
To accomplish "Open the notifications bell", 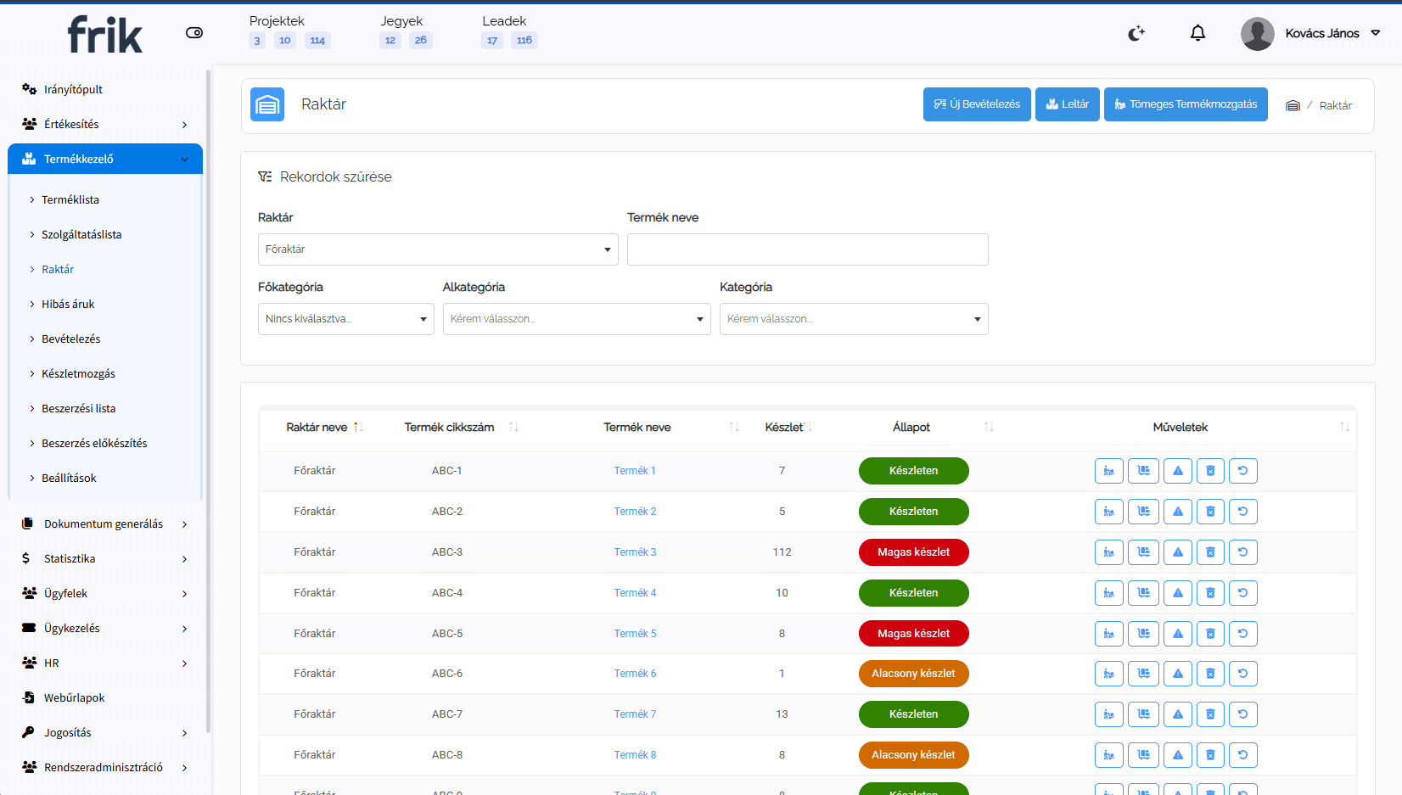I will (1197, 33).
